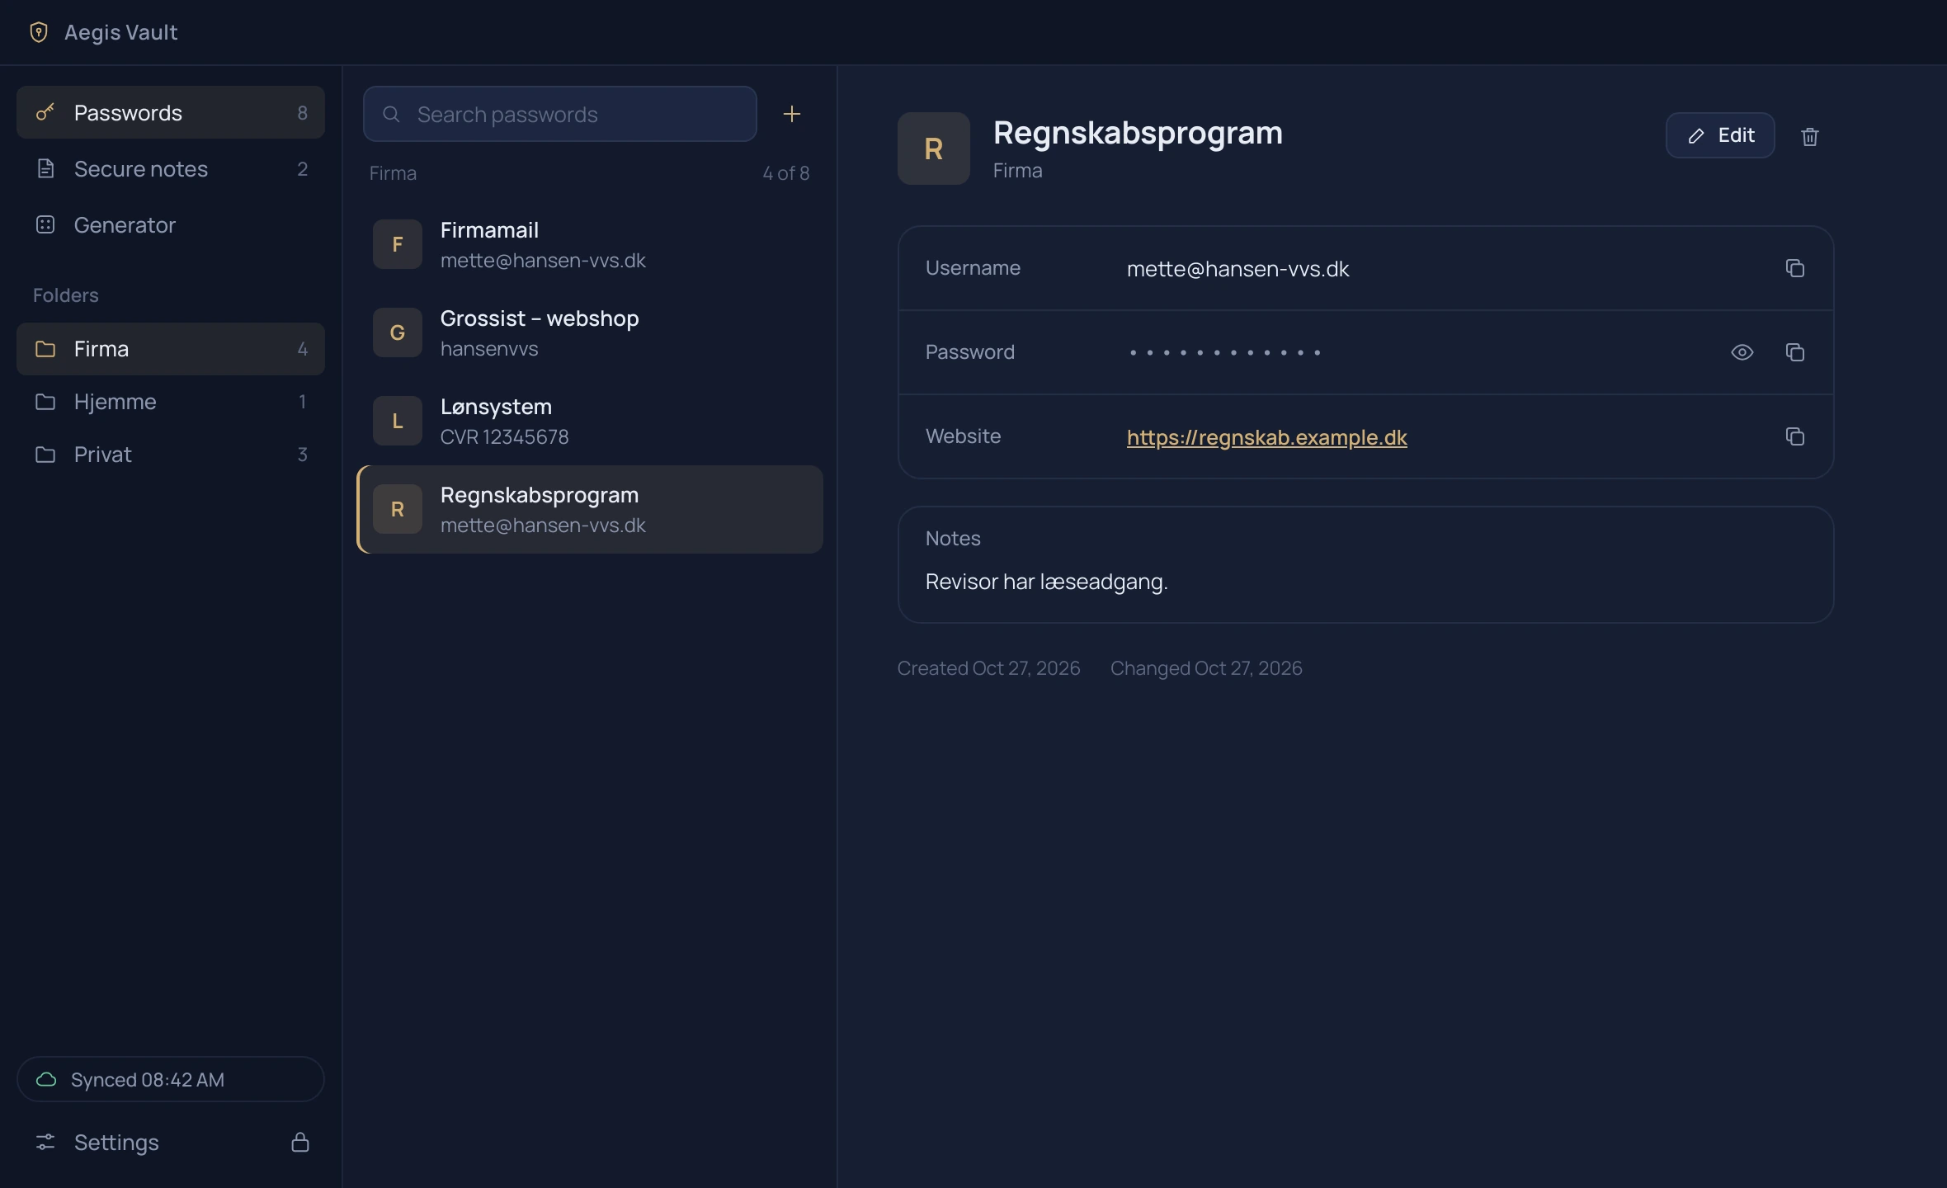Viewport: 1947px width, 1188px height.
Task: Click the large R avatar in details header
Action: coord(934,148)
